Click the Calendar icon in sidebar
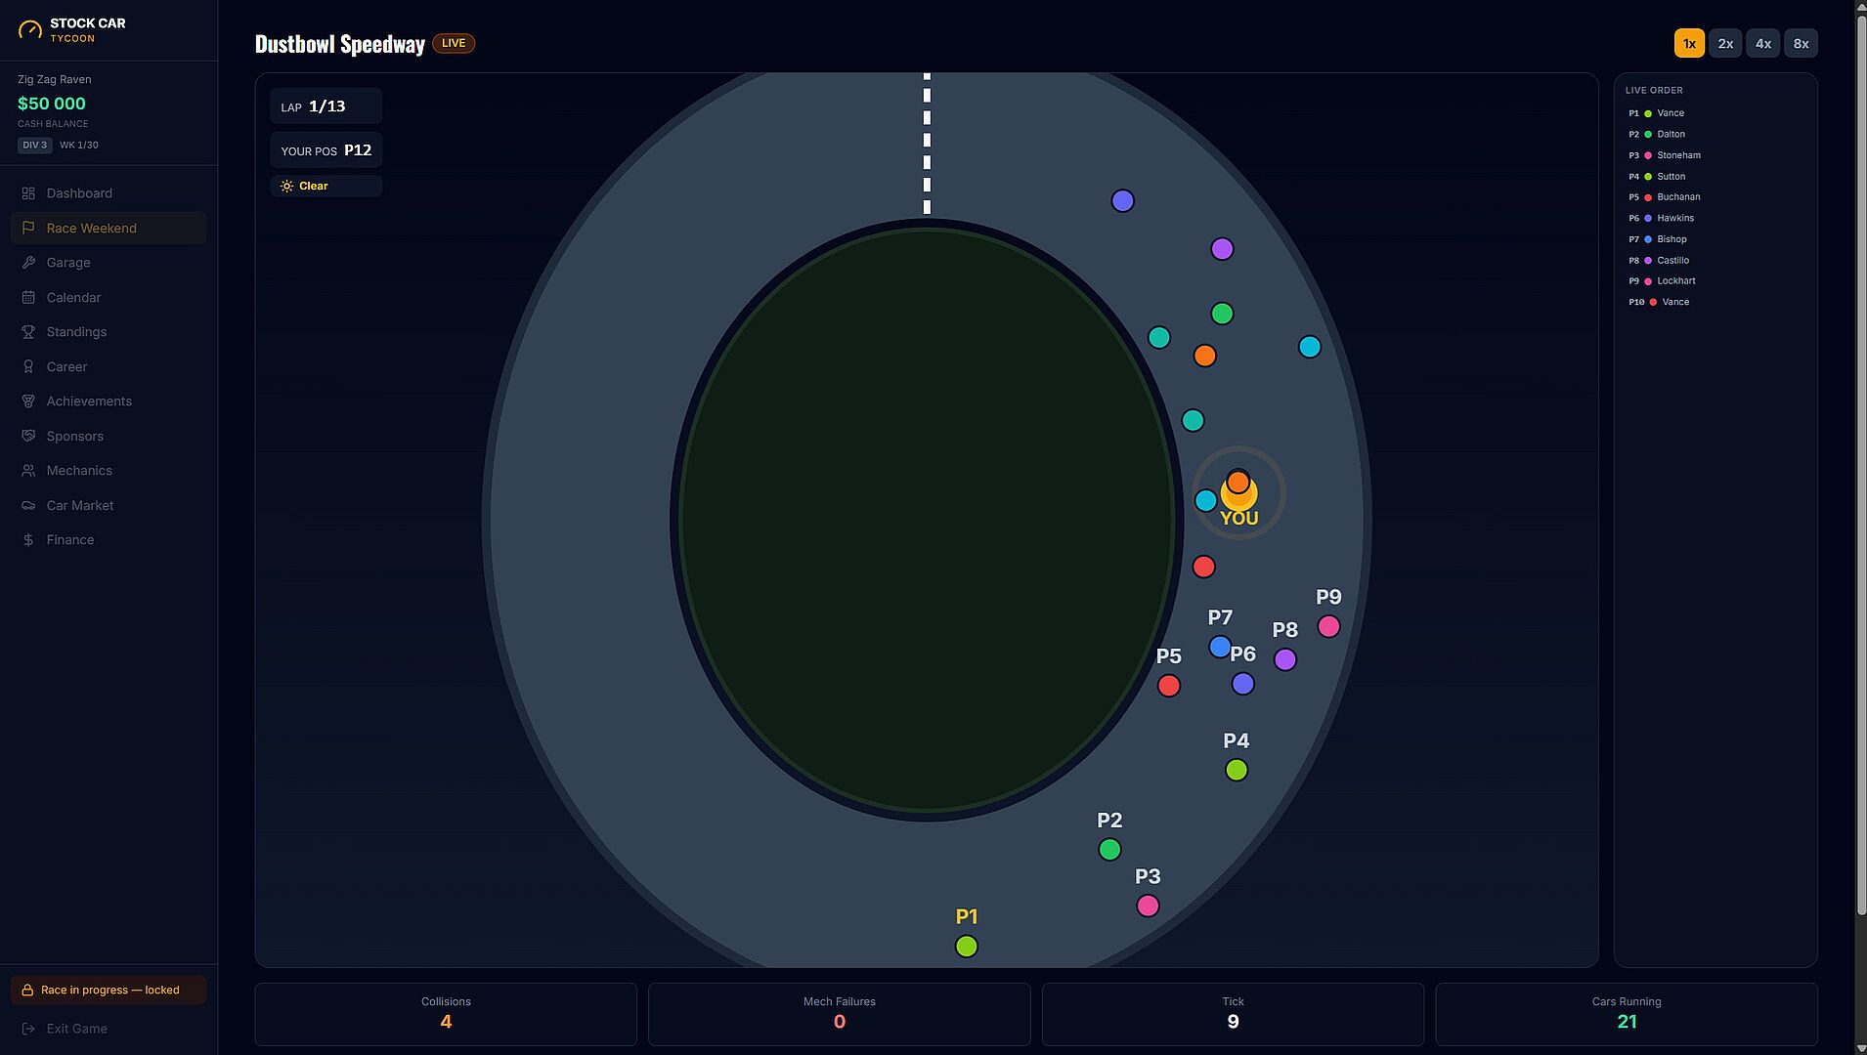The height and width of the screenshot is (1055, 1867). coord(28,298)
